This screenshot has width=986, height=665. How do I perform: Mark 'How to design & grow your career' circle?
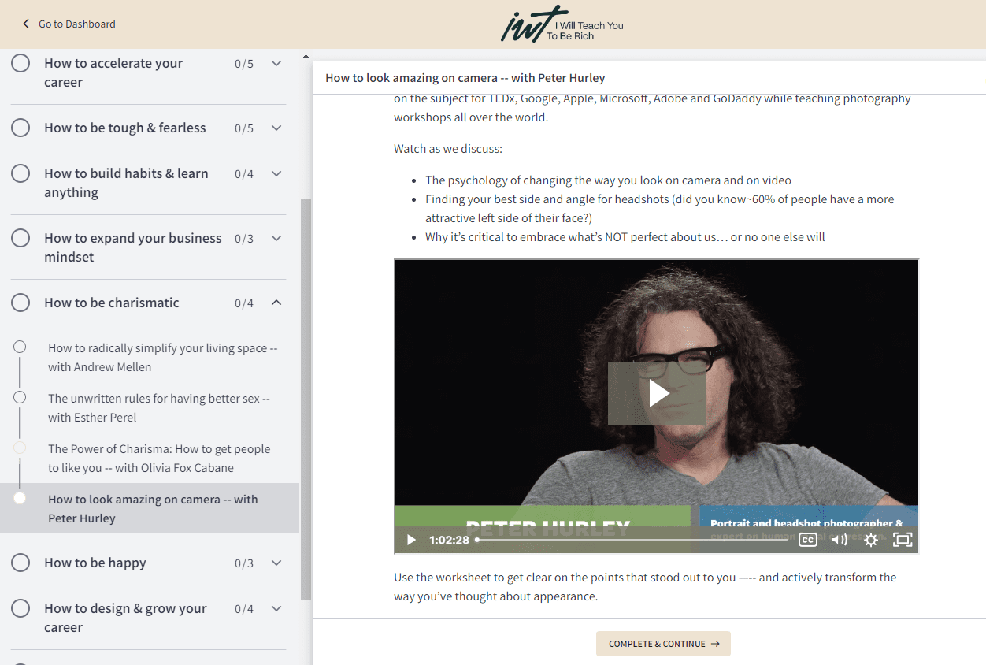coord(20,608)
